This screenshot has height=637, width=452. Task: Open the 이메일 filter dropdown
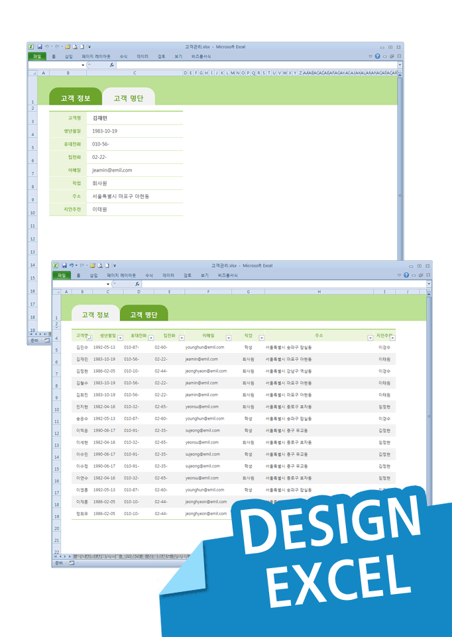click(229, 338)
